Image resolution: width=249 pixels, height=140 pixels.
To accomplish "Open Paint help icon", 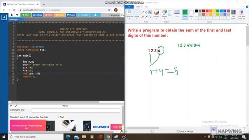I will 247,7.
